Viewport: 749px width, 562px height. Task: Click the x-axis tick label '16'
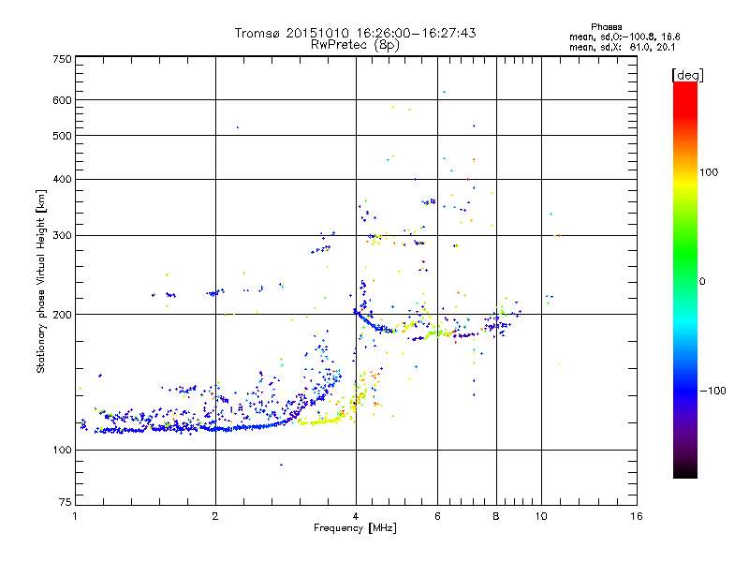[637, 516]
